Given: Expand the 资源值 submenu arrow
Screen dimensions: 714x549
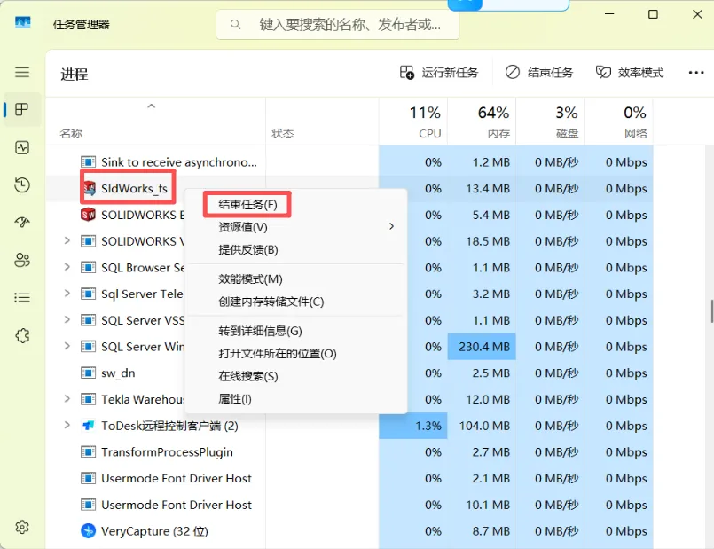Looking at the screenshot, I should click(x=392, y=226).
